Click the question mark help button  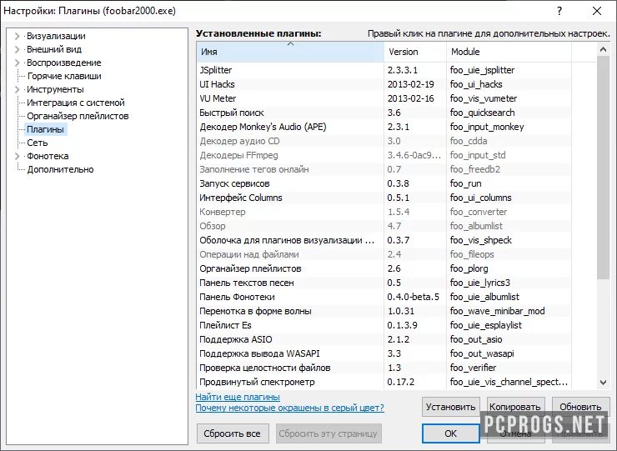559,11
